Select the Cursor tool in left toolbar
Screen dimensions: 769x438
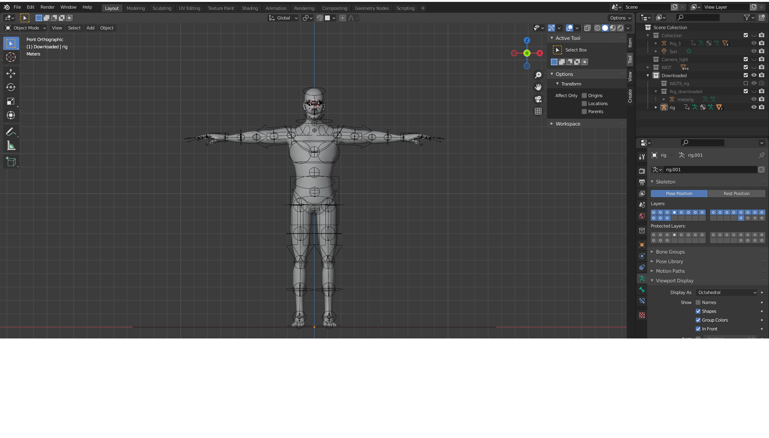pos(11,58)
